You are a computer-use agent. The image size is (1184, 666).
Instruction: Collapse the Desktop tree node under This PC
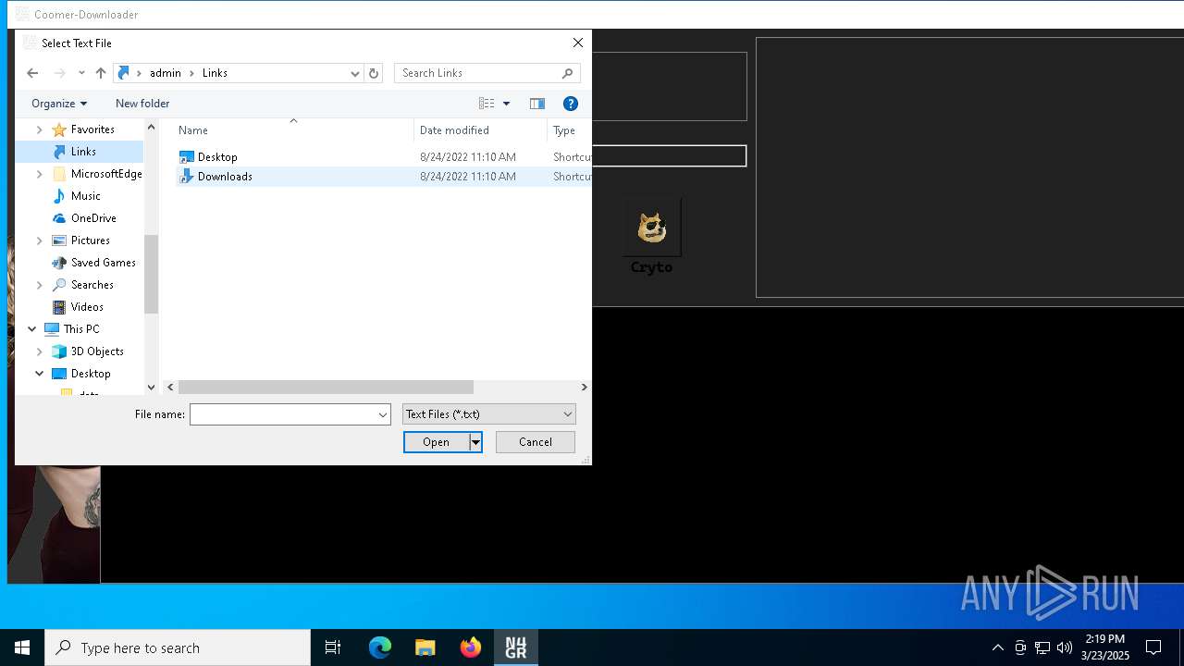pyautogui.click(x=39, y=374)
